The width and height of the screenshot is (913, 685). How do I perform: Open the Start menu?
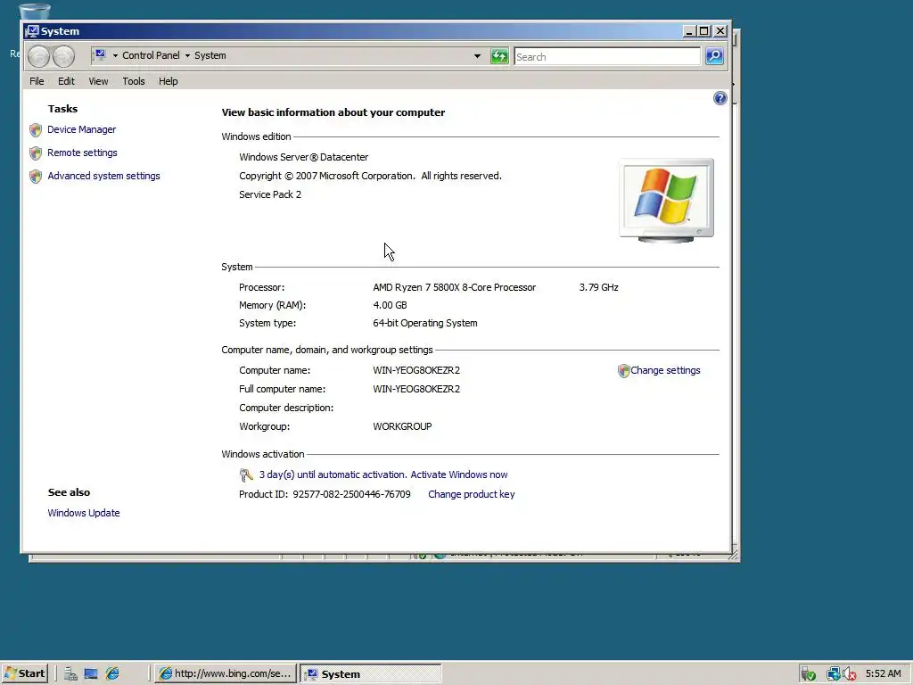pos(24,674)
